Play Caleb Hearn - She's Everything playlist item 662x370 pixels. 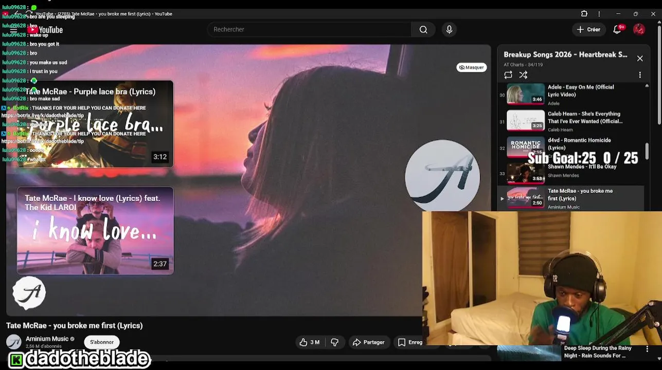tap(571, 121)
